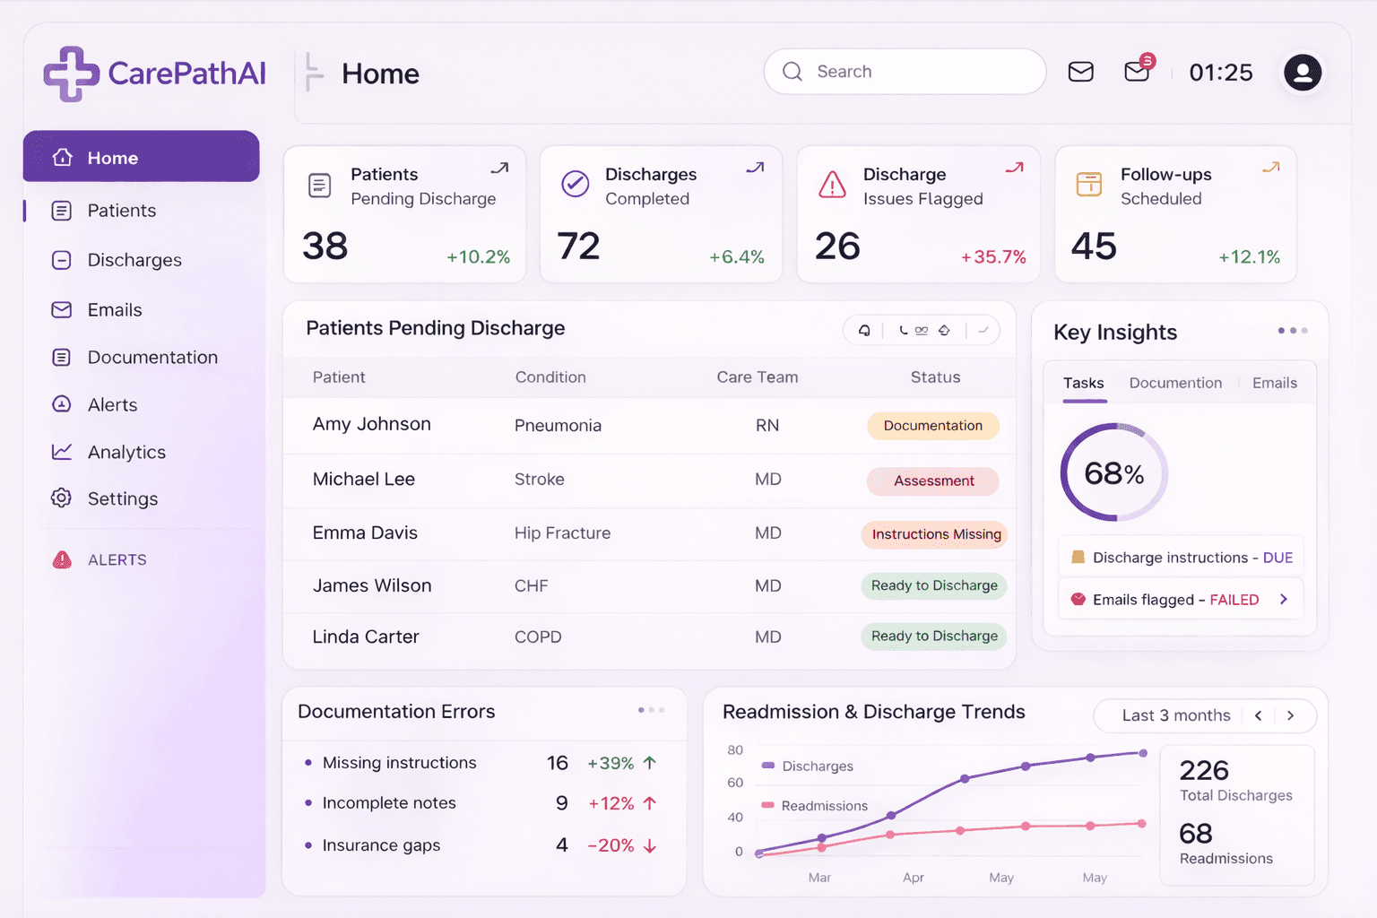Click the 68% progress ring
1377x918 pixels.
pyautogui.click(x=1113, y=472)
